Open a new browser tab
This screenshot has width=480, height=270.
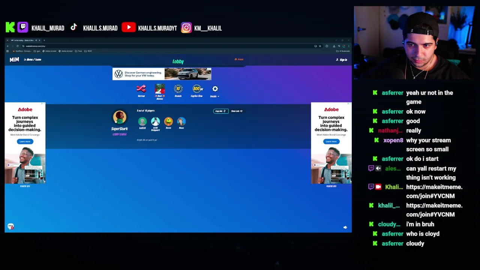[44, 40]
